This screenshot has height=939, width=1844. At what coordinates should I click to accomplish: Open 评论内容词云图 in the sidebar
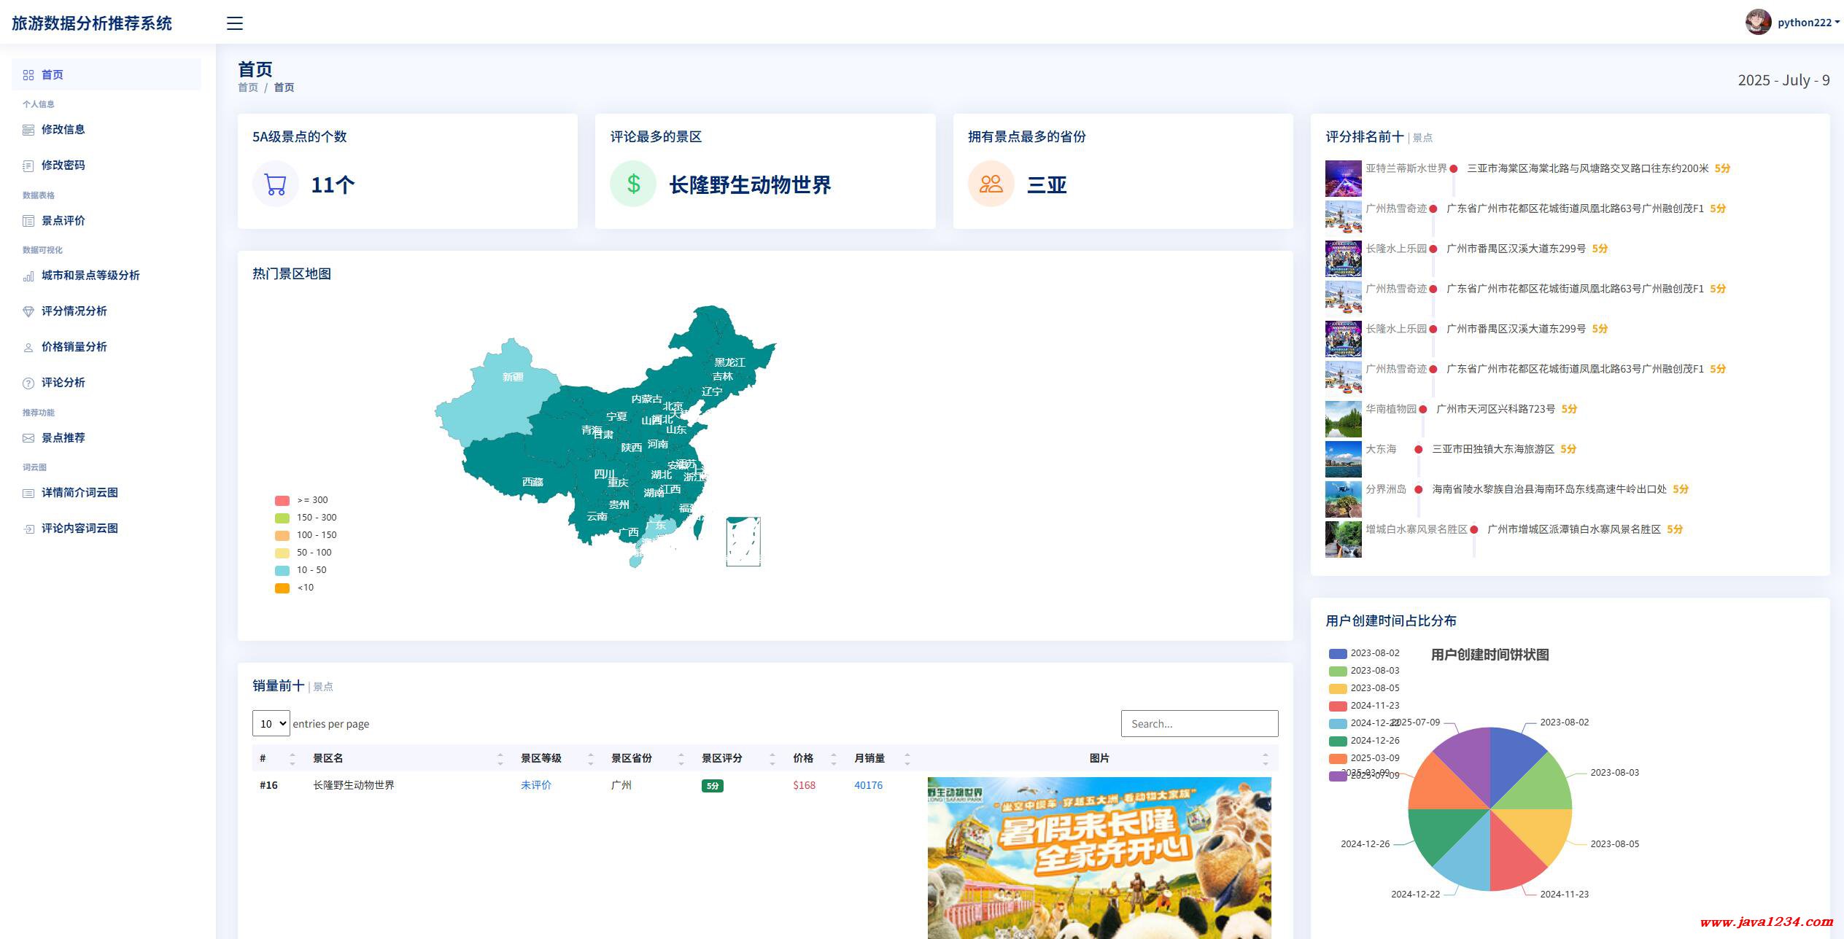[80, 529]
